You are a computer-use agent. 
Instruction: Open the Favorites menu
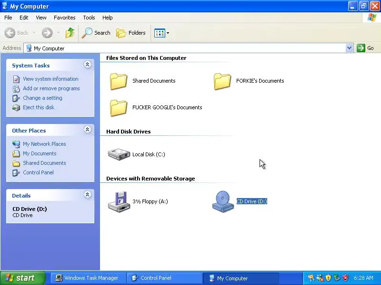(x=65, y=18)
